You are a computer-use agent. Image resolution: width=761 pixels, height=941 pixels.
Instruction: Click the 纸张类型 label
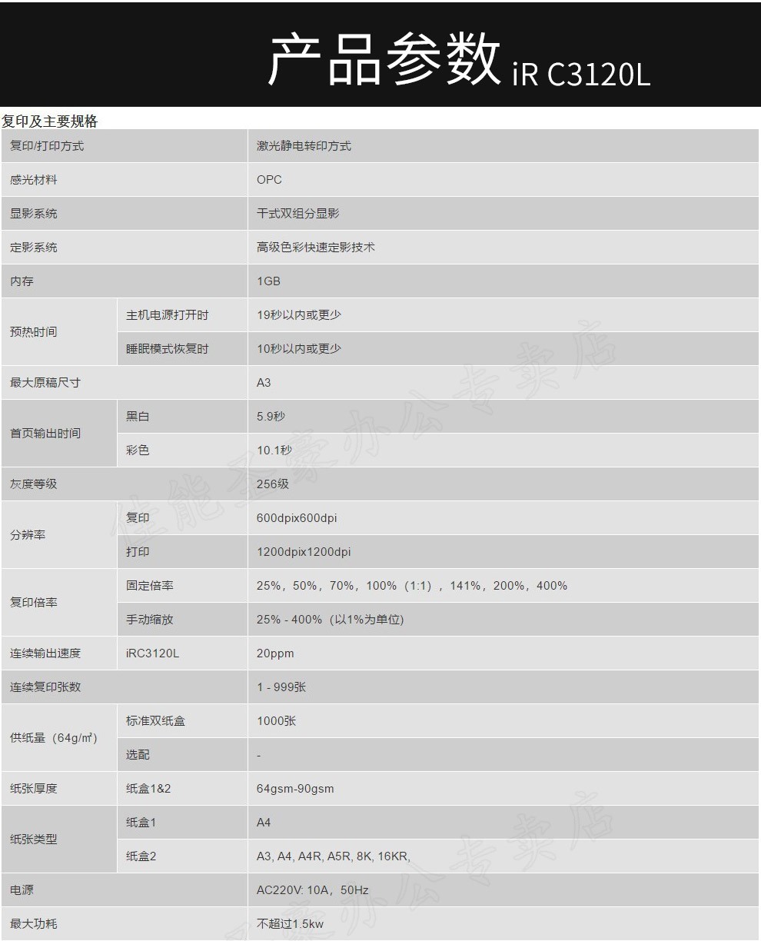pos(34,839)
